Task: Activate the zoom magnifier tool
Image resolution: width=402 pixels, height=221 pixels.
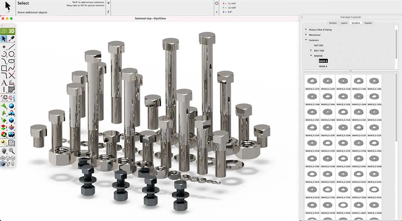Action: [x=11, y=151]
